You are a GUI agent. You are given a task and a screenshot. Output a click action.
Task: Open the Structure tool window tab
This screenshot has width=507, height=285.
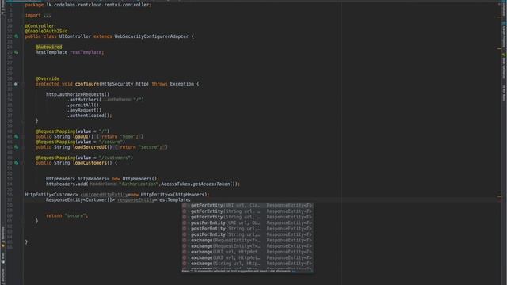3,276
